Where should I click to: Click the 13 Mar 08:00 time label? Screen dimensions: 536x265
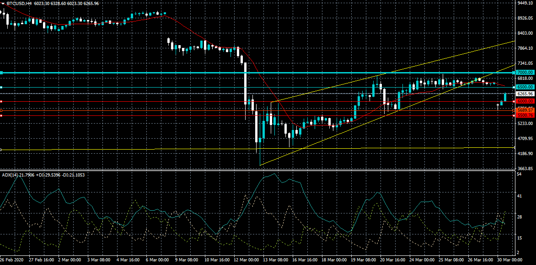pos(276,260)
